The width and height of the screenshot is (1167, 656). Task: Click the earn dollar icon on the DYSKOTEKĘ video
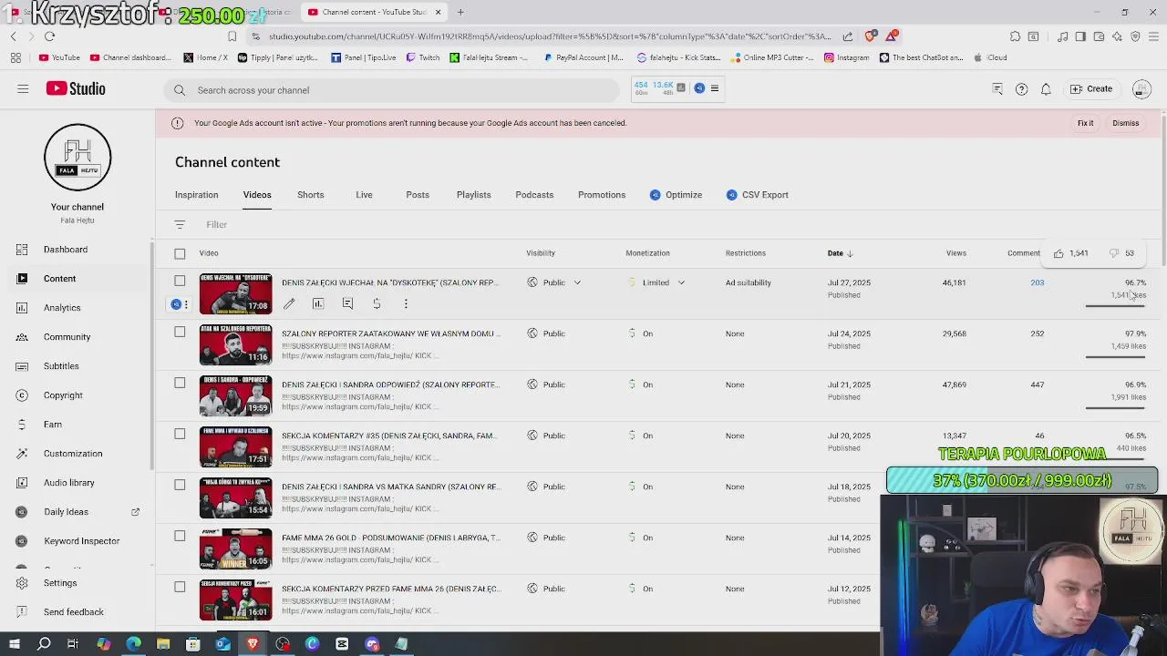377,303
